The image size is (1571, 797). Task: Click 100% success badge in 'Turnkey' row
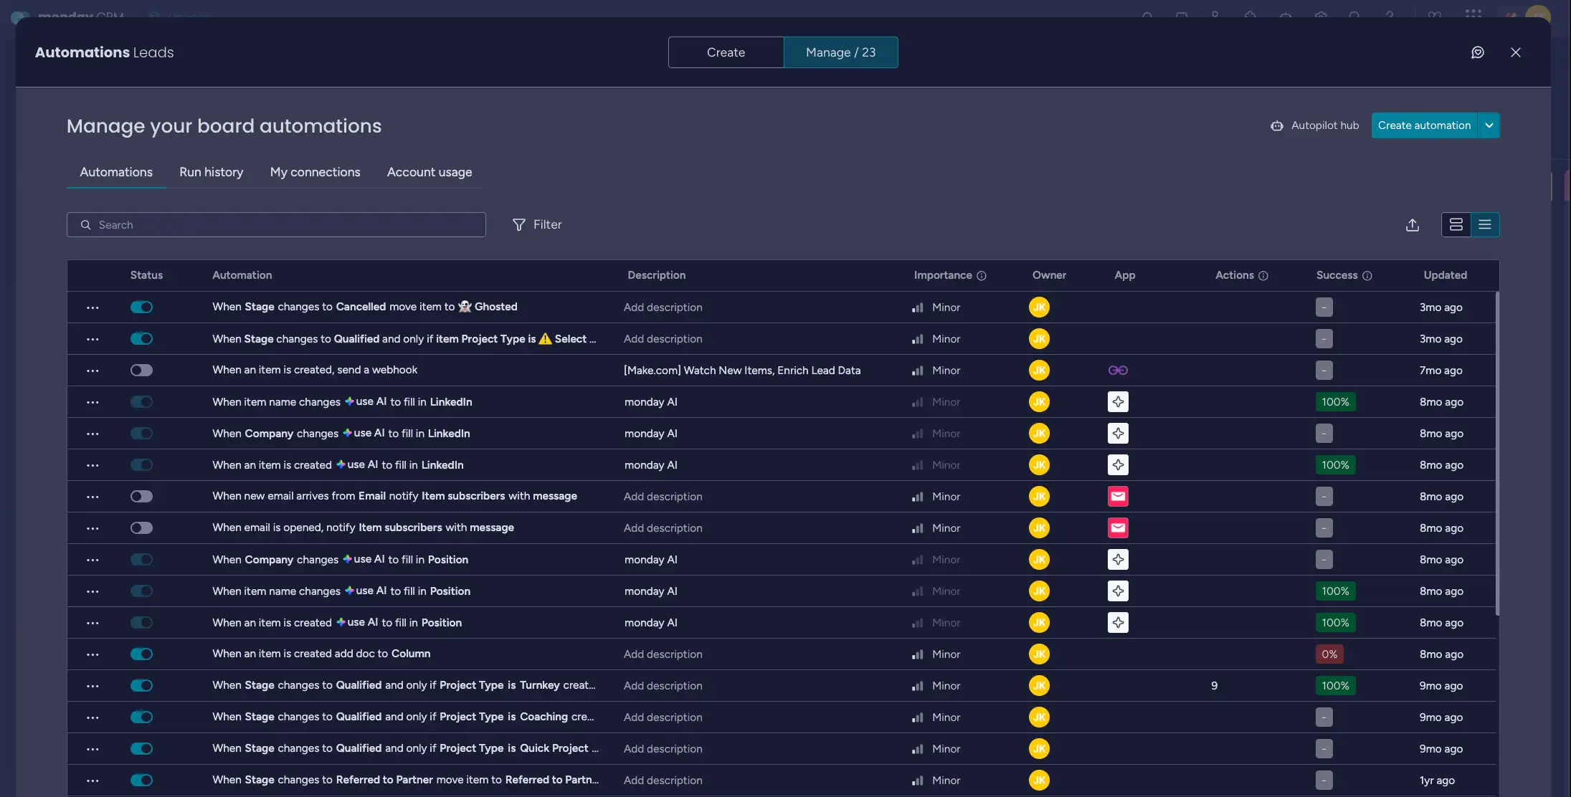1335,686
